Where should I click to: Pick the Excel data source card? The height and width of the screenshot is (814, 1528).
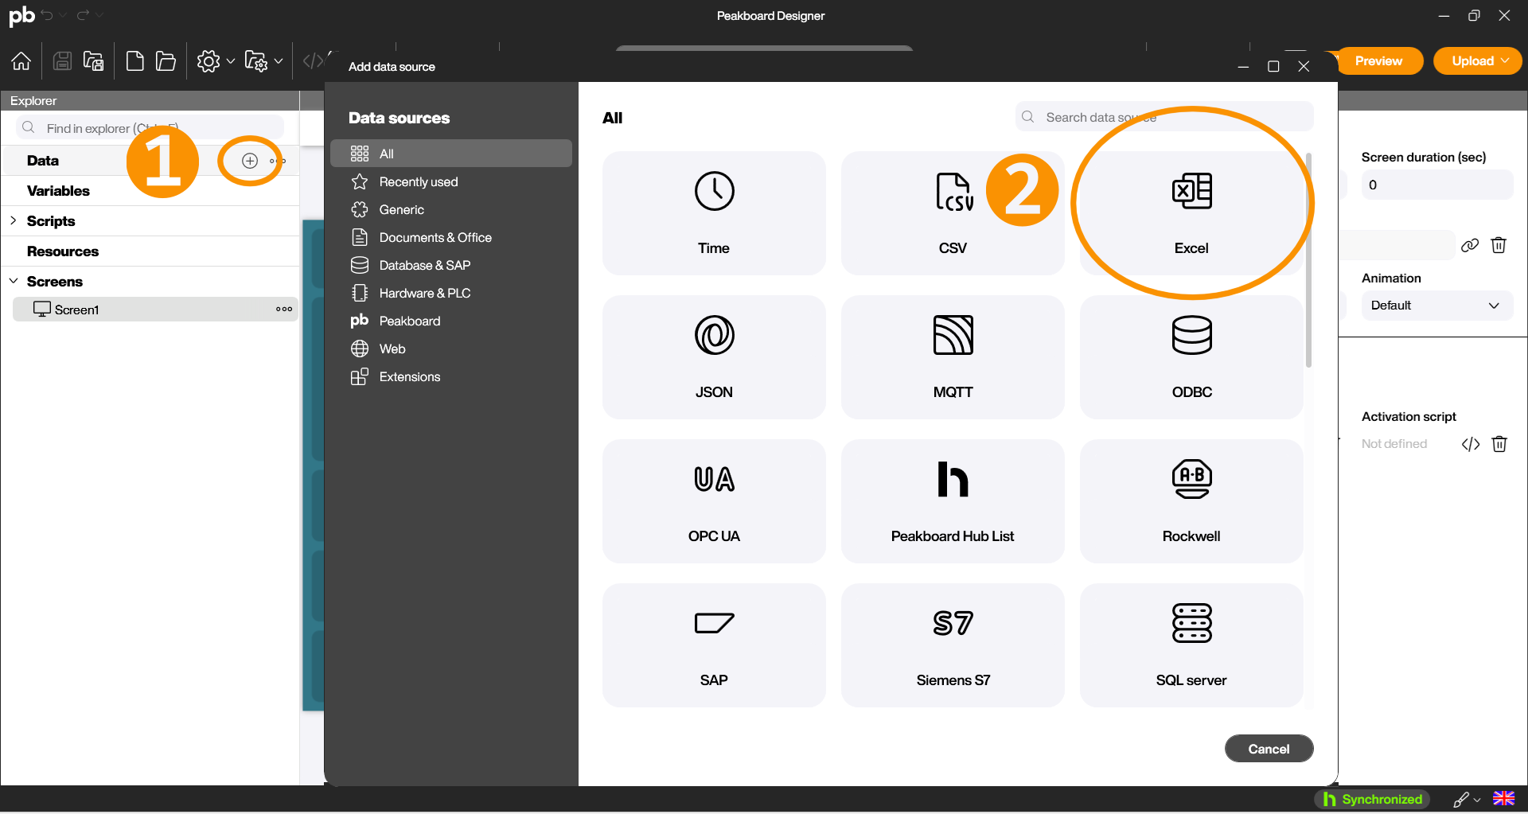pyautogui.click(x=1191, y=213)
